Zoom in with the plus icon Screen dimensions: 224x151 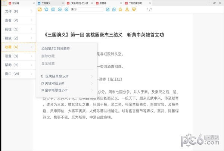point(66,9)
